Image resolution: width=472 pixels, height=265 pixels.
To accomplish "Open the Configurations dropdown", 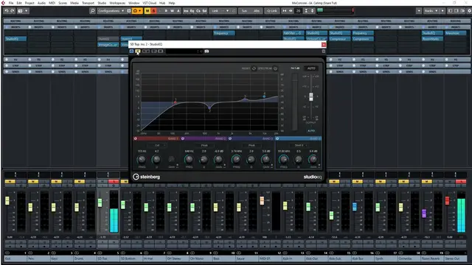I will [111, 11].
